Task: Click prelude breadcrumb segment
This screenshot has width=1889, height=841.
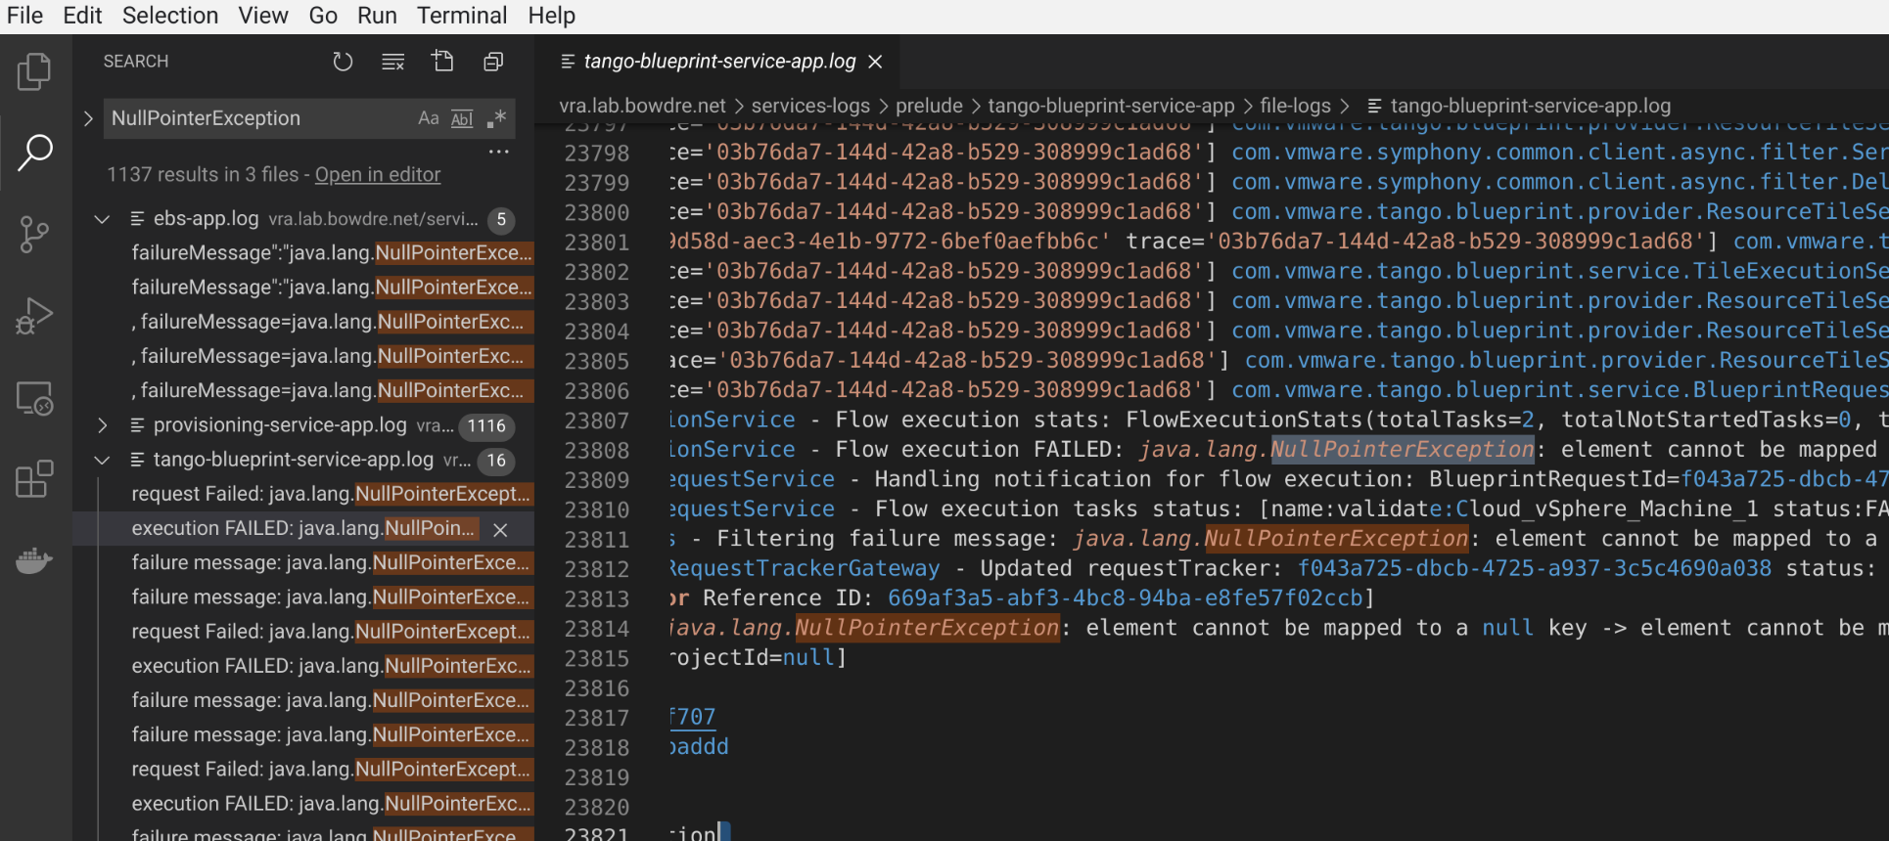Action: [x=929, y=106]
